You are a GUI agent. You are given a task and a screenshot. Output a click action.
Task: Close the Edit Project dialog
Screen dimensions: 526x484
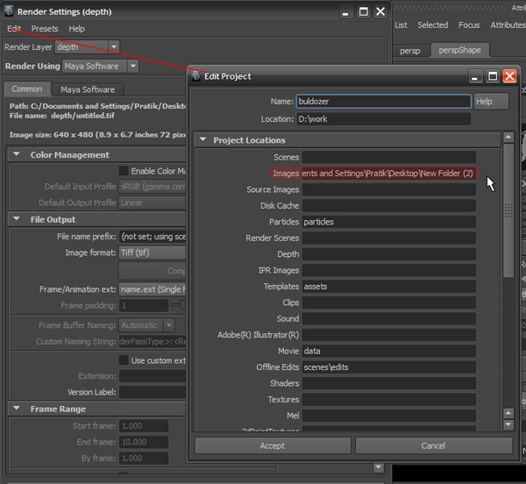pyautogui.click(x=509, y=76)
